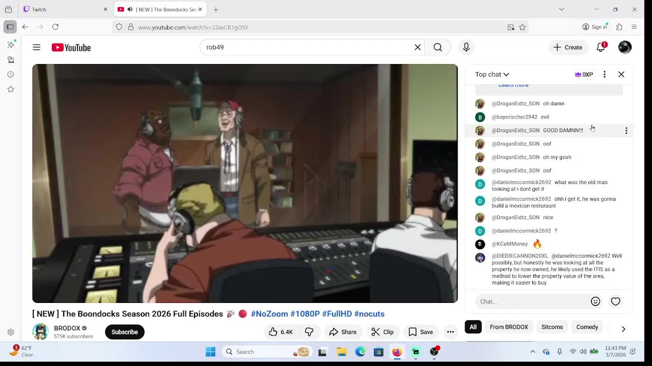Screen dimensions: 652x366
Task: Open the #NoZoom hashtag link
Action: tap(269, 314)
